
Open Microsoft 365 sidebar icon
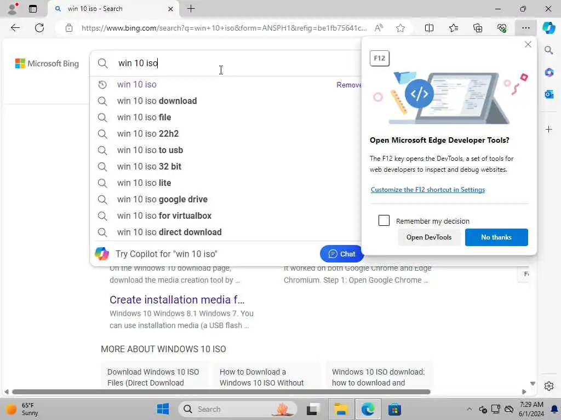pos(549,73)
